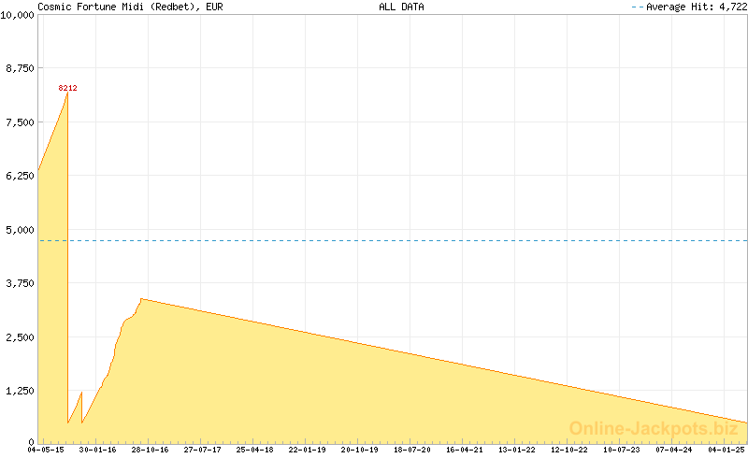The image size is (748, 458).
Task: Click the 28-10-16 date marker
Action: click(150, 450)
